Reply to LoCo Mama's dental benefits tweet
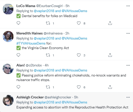 tap(18, 23)
